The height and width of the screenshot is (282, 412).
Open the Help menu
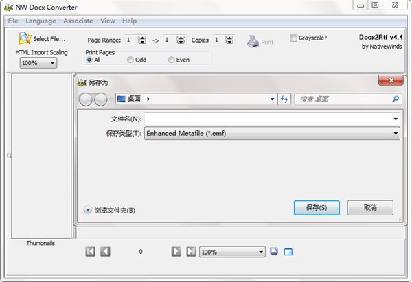tap(129, 21)
